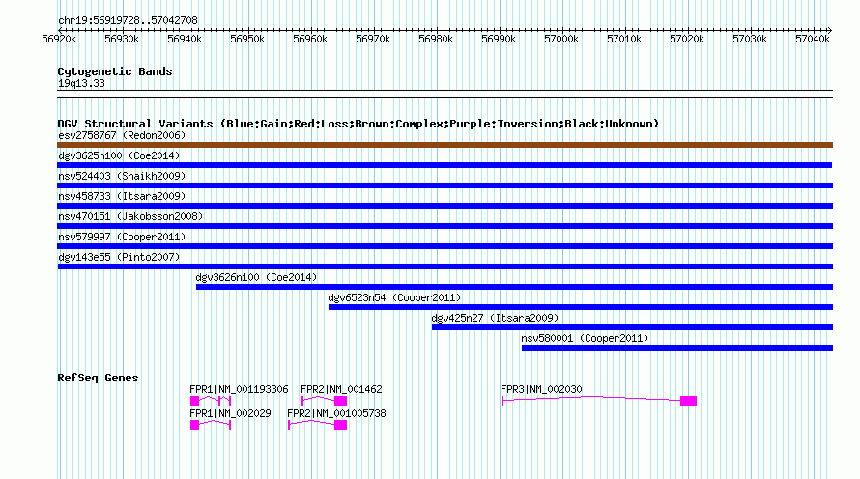Click the chr19:56919728..57042708 coordinates text

point(128,20)
